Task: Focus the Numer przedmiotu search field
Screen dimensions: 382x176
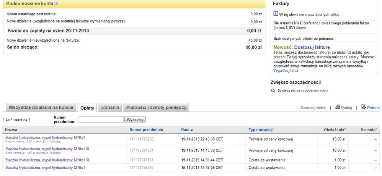Action: pyautogui.click(x=101, y=119)
